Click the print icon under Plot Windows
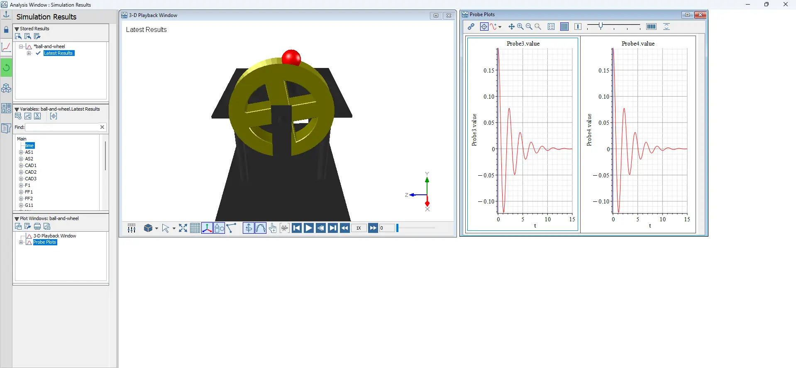The image size is (796, 368). [37, 226]
